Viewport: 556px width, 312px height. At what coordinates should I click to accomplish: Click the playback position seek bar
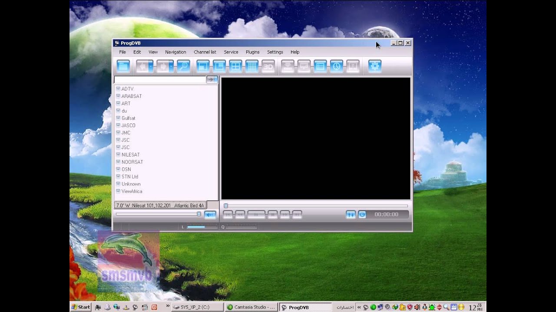316,206
